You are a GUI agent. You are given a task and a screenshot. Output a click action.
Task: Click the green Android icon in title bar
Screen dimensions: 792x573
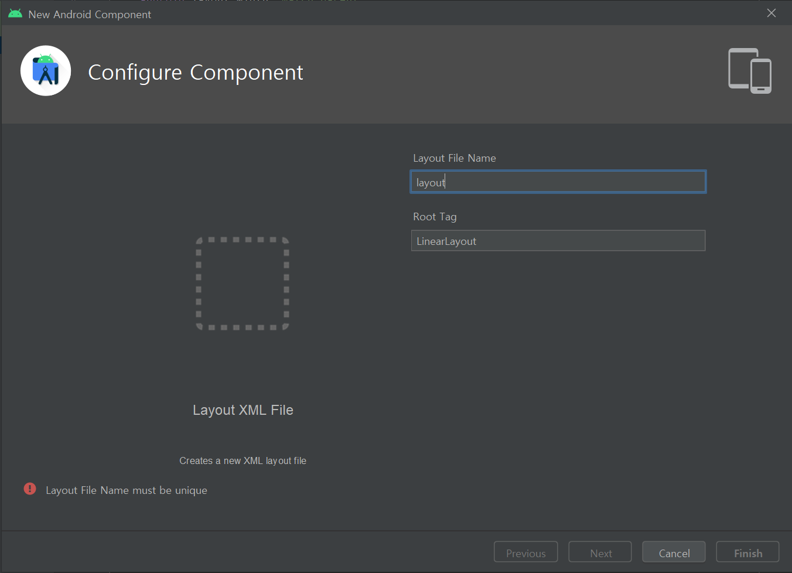click(15, 13)
